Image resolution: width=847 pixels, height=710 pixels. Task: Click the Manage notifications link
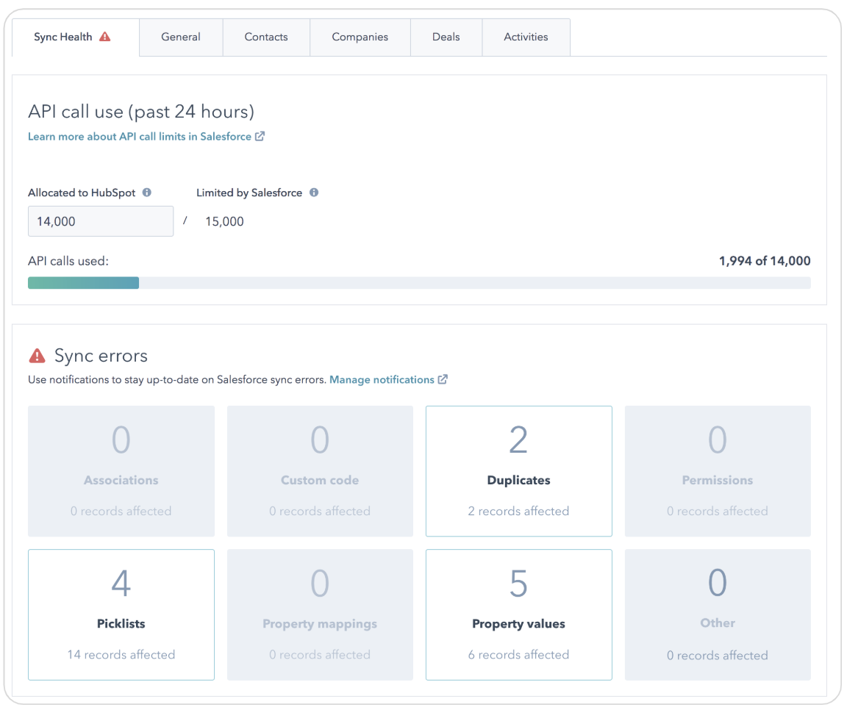(382, 379)
